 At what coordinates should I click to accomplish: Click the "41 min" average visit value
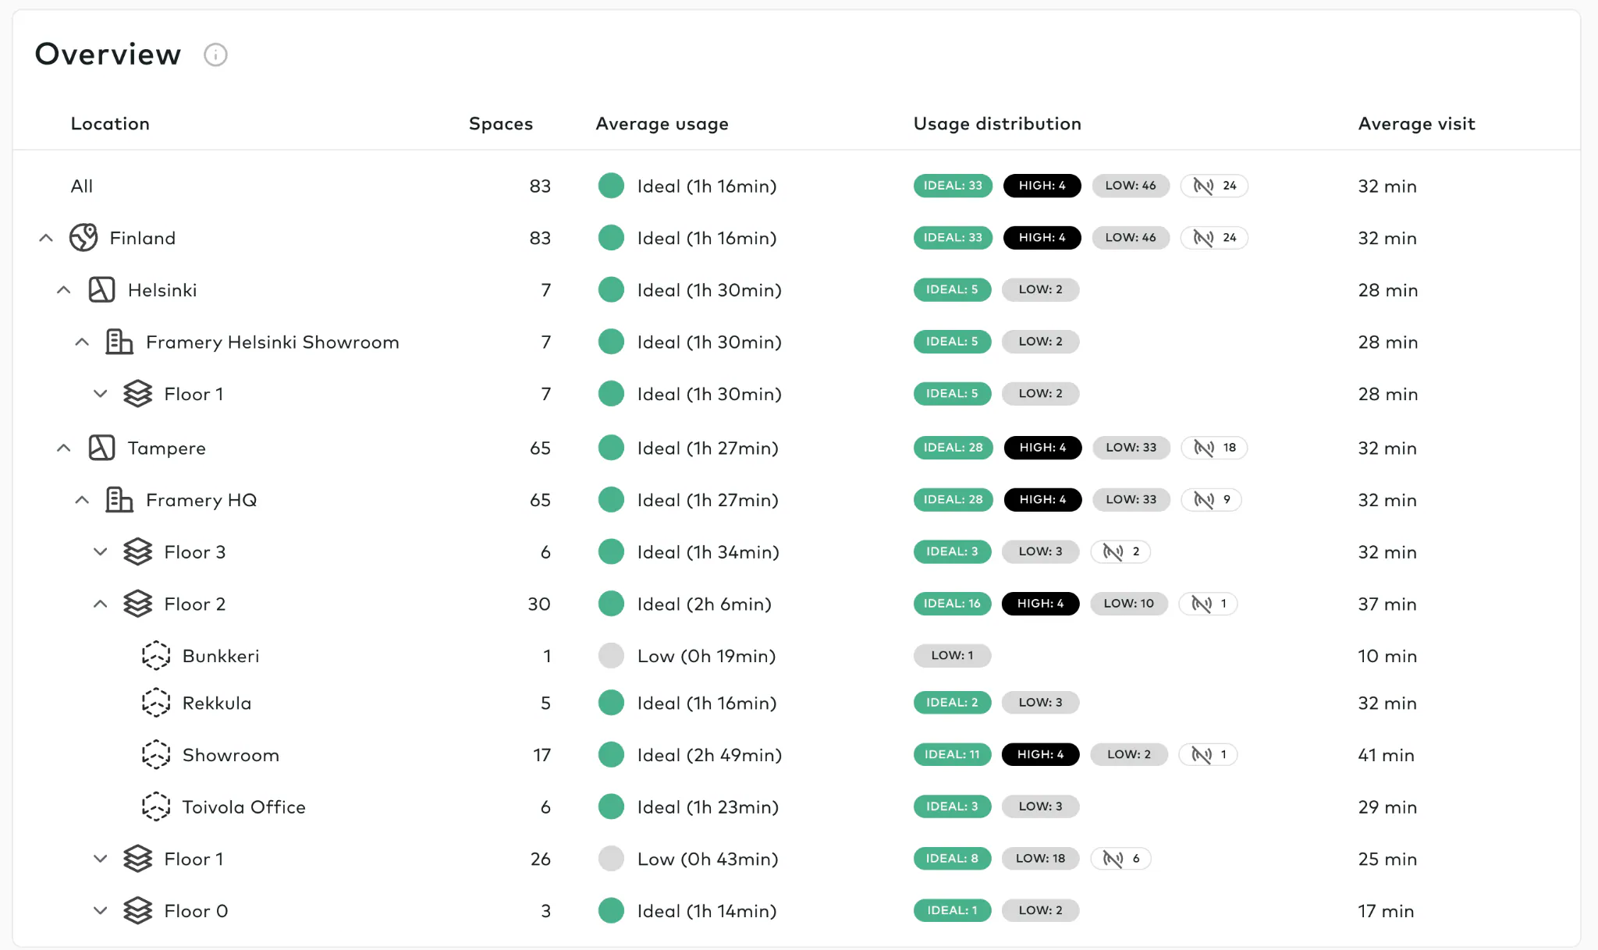tap(1386, 755)
